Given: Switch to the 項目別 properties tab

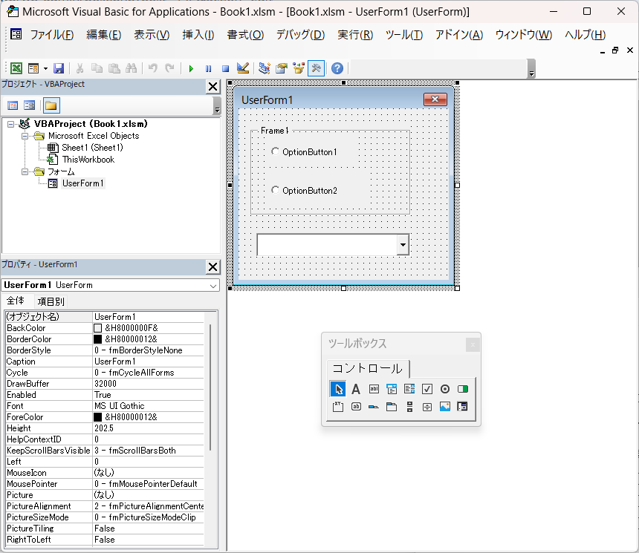Looking at the screenshot, I should coord(51,301).
